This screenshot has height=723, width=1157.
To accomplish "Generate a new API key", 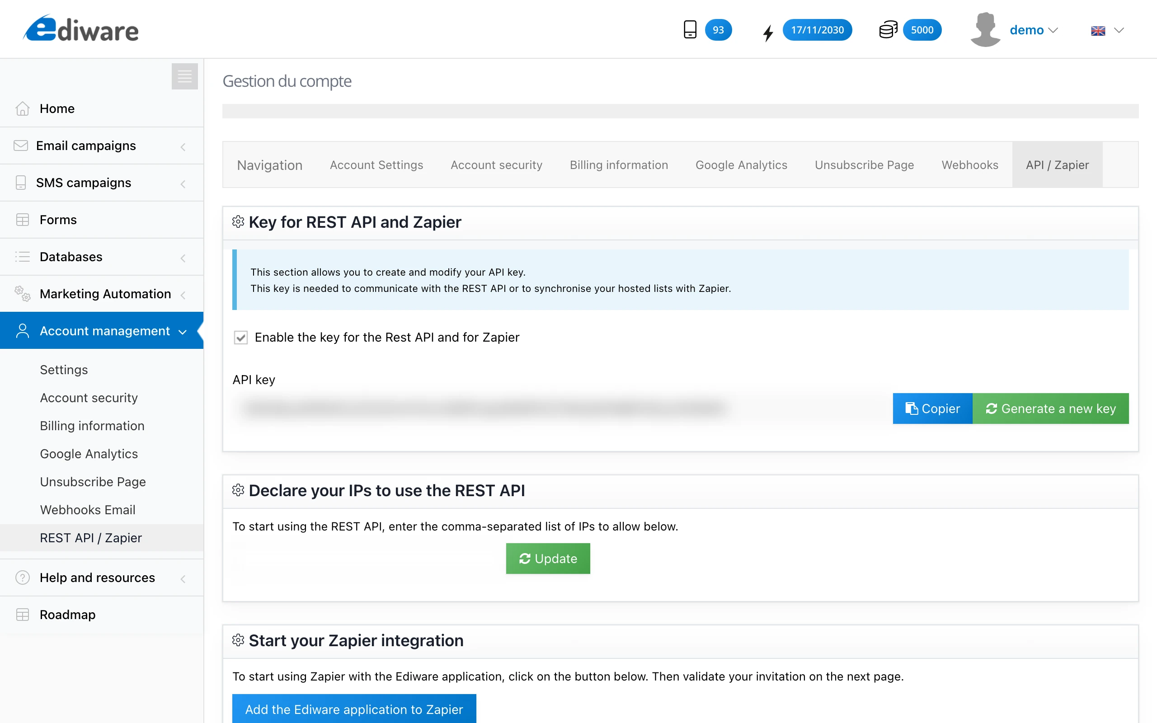I will point(1051,408).
